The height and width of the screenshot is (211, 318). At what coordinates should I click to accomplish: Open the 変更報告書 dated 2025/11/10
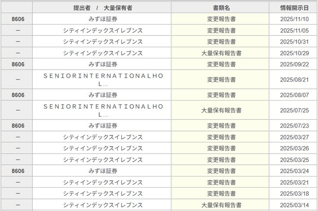(x=221, y=19)
